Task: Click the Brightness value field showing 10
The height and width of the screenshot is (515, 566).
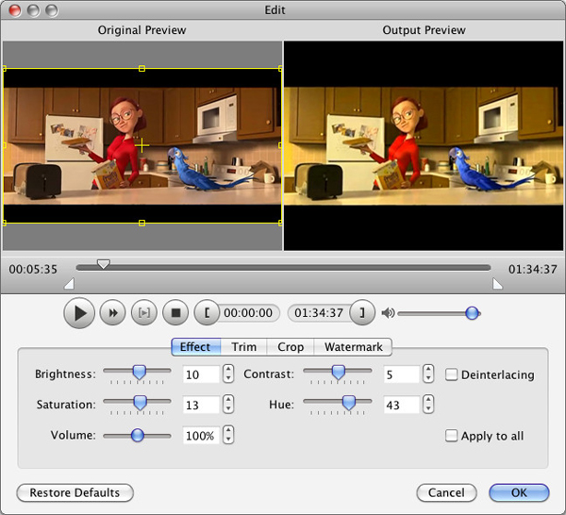Action: pos(201,374)
